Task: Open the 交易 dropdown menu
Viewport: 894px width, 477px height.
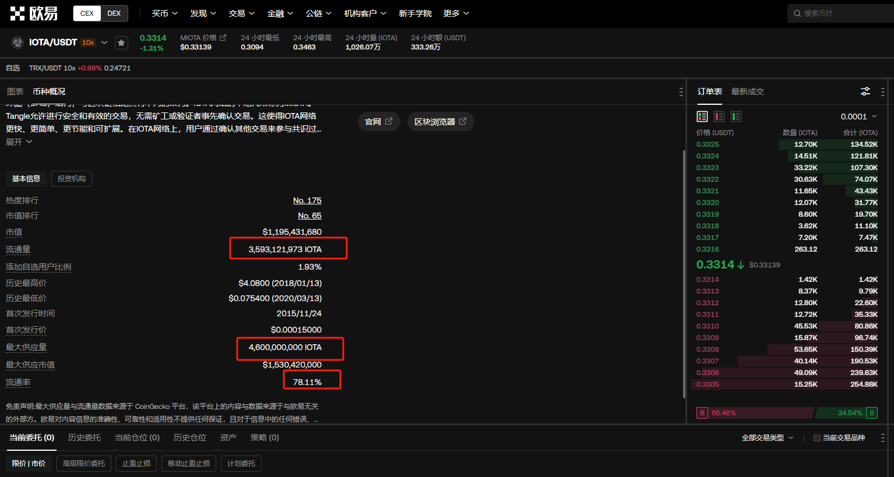Action: click(x=242, y=13)
